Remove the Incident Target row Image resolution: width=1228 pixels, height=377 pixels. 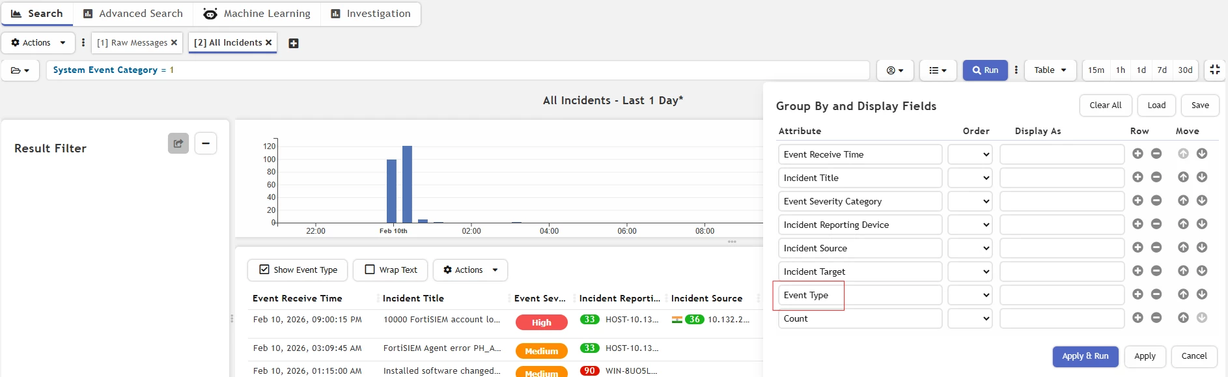click(x=1156, y=271)
